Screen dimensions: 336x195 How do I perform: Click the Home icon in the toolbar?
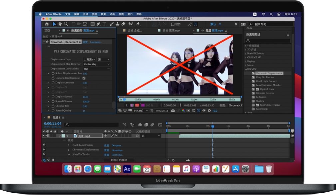click(47, 24)
